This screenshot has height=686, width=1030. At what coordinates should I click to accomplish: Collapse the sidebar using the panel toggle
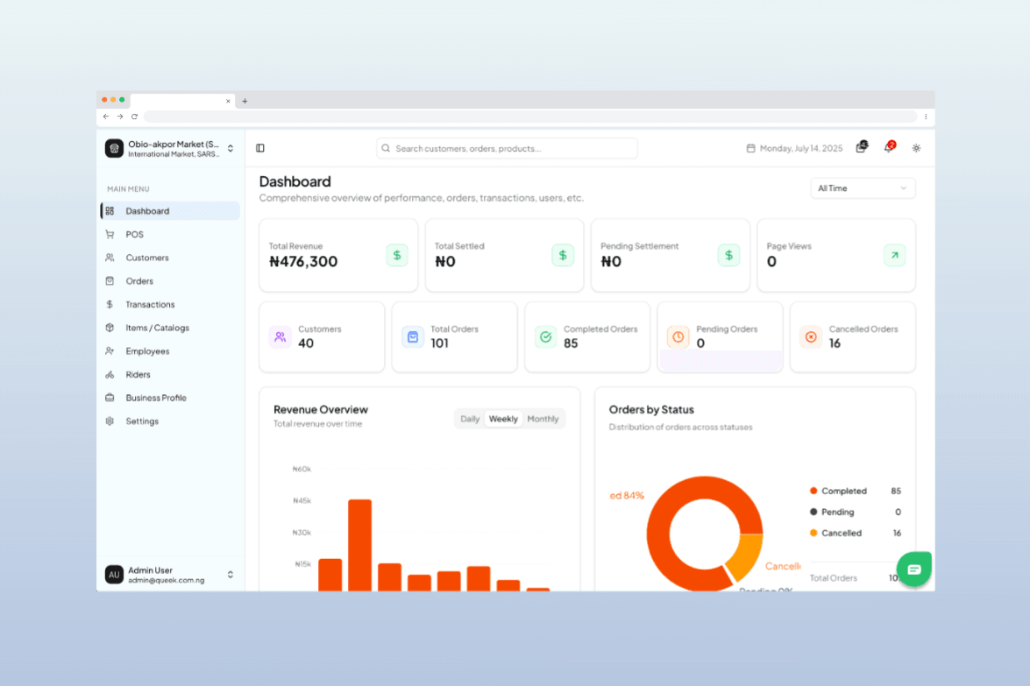[x=260, y=147]
